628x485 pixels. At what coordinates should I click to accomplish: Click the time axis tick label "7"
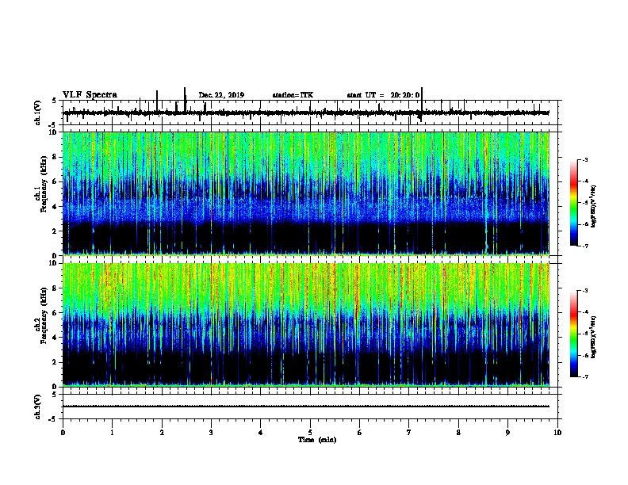[x=409, y=433]
